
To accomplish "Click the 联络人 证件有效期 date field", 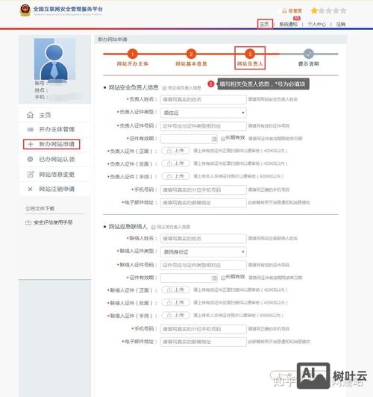I will 189,278.
